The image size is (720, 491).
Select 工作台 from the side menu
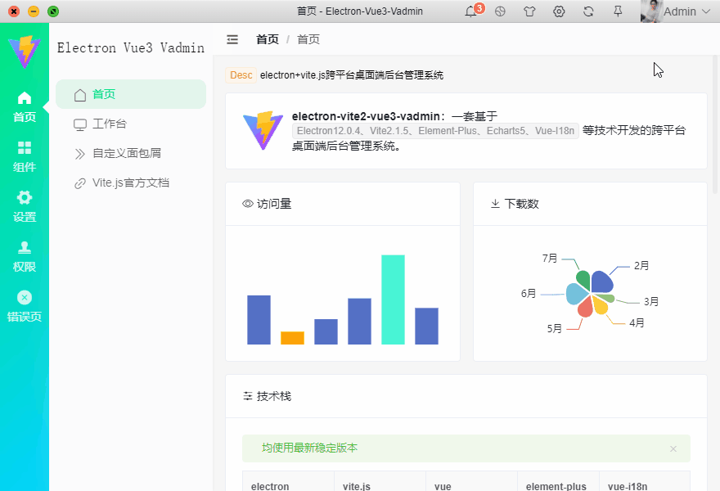click(107, 124)
